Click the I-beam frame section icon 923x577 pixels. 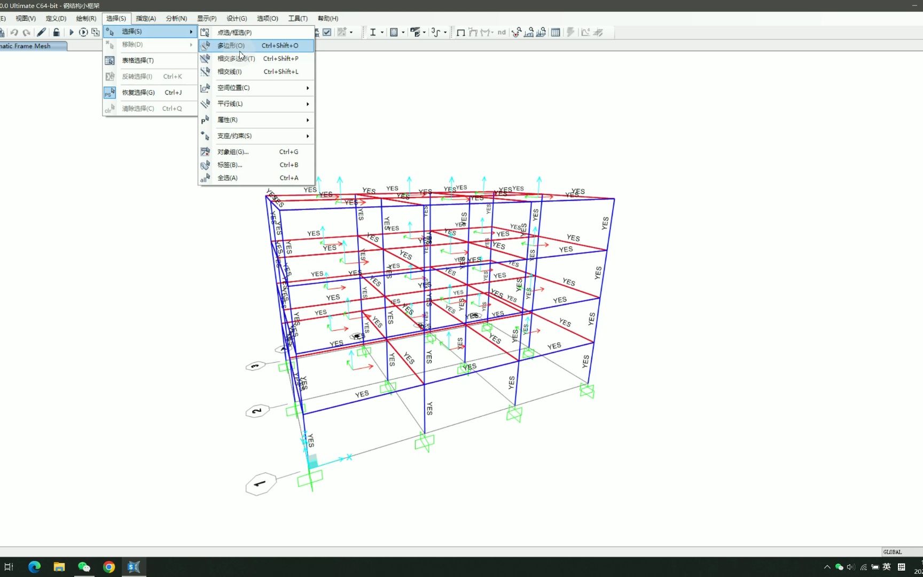coord(373,33)
